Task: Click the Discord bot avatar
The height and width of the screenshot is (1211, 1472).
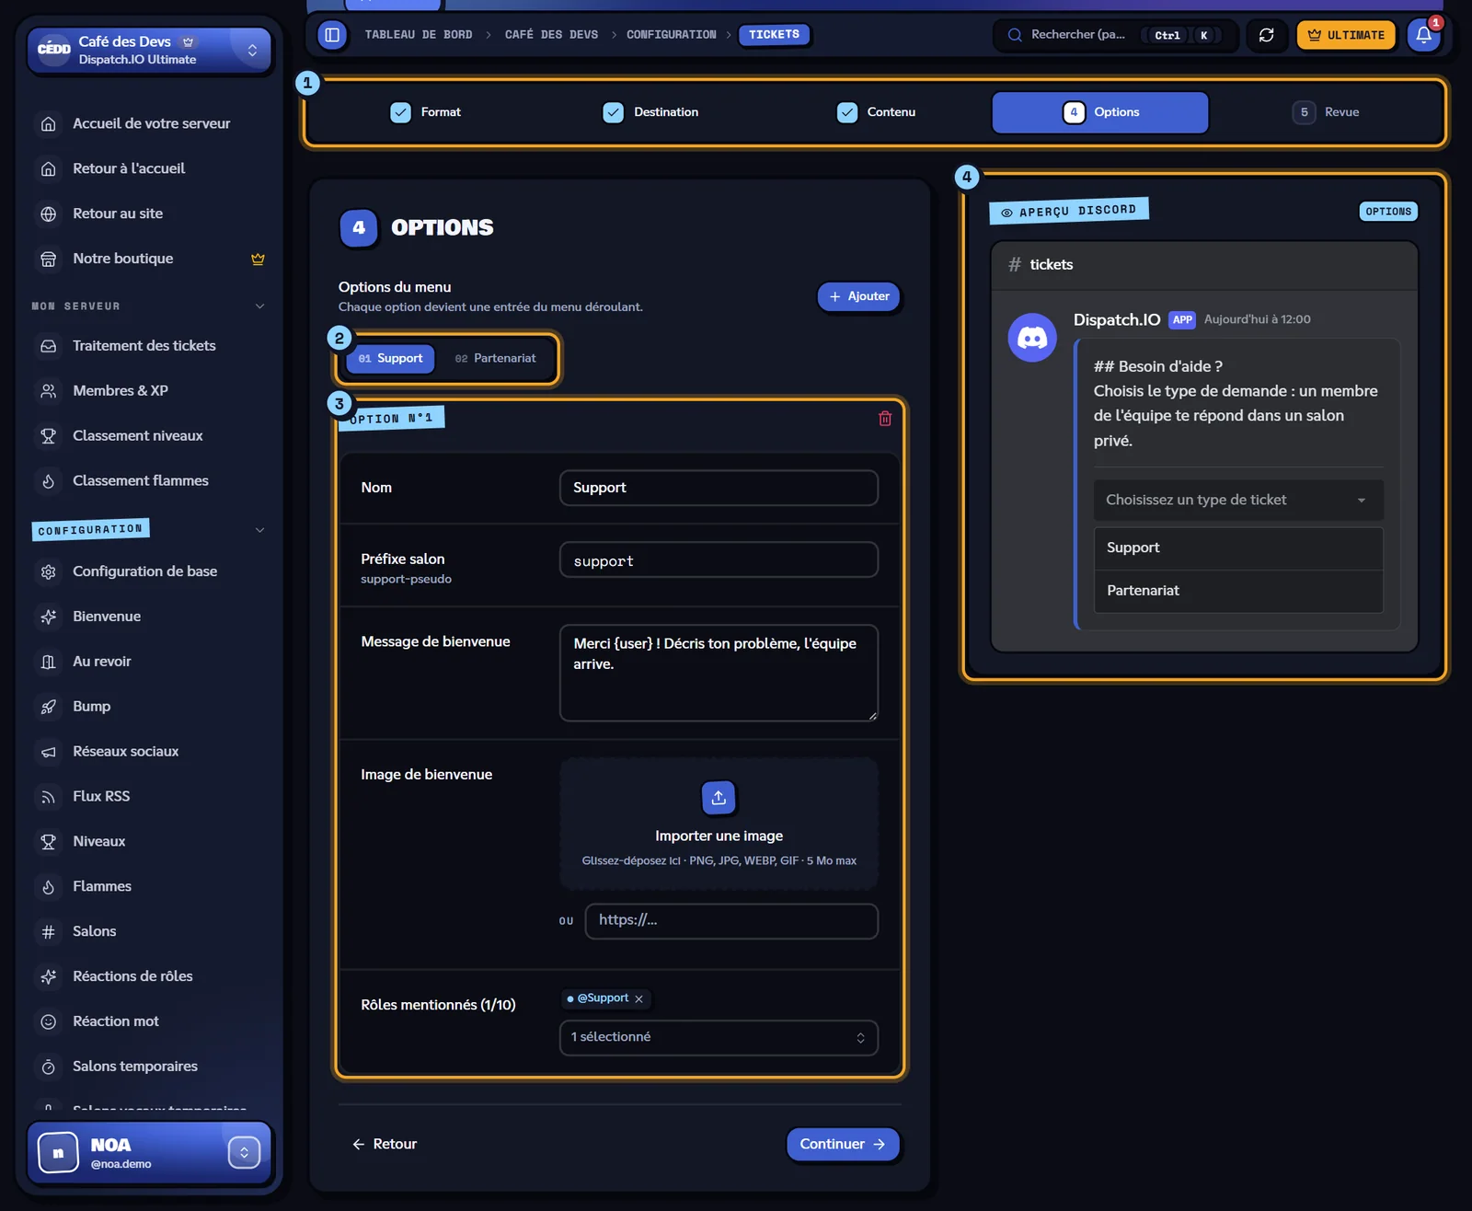Action: [x=1032, y=338]
